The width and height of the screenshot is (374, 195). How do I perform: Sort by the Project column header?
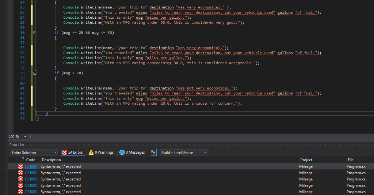click(306, 160)
